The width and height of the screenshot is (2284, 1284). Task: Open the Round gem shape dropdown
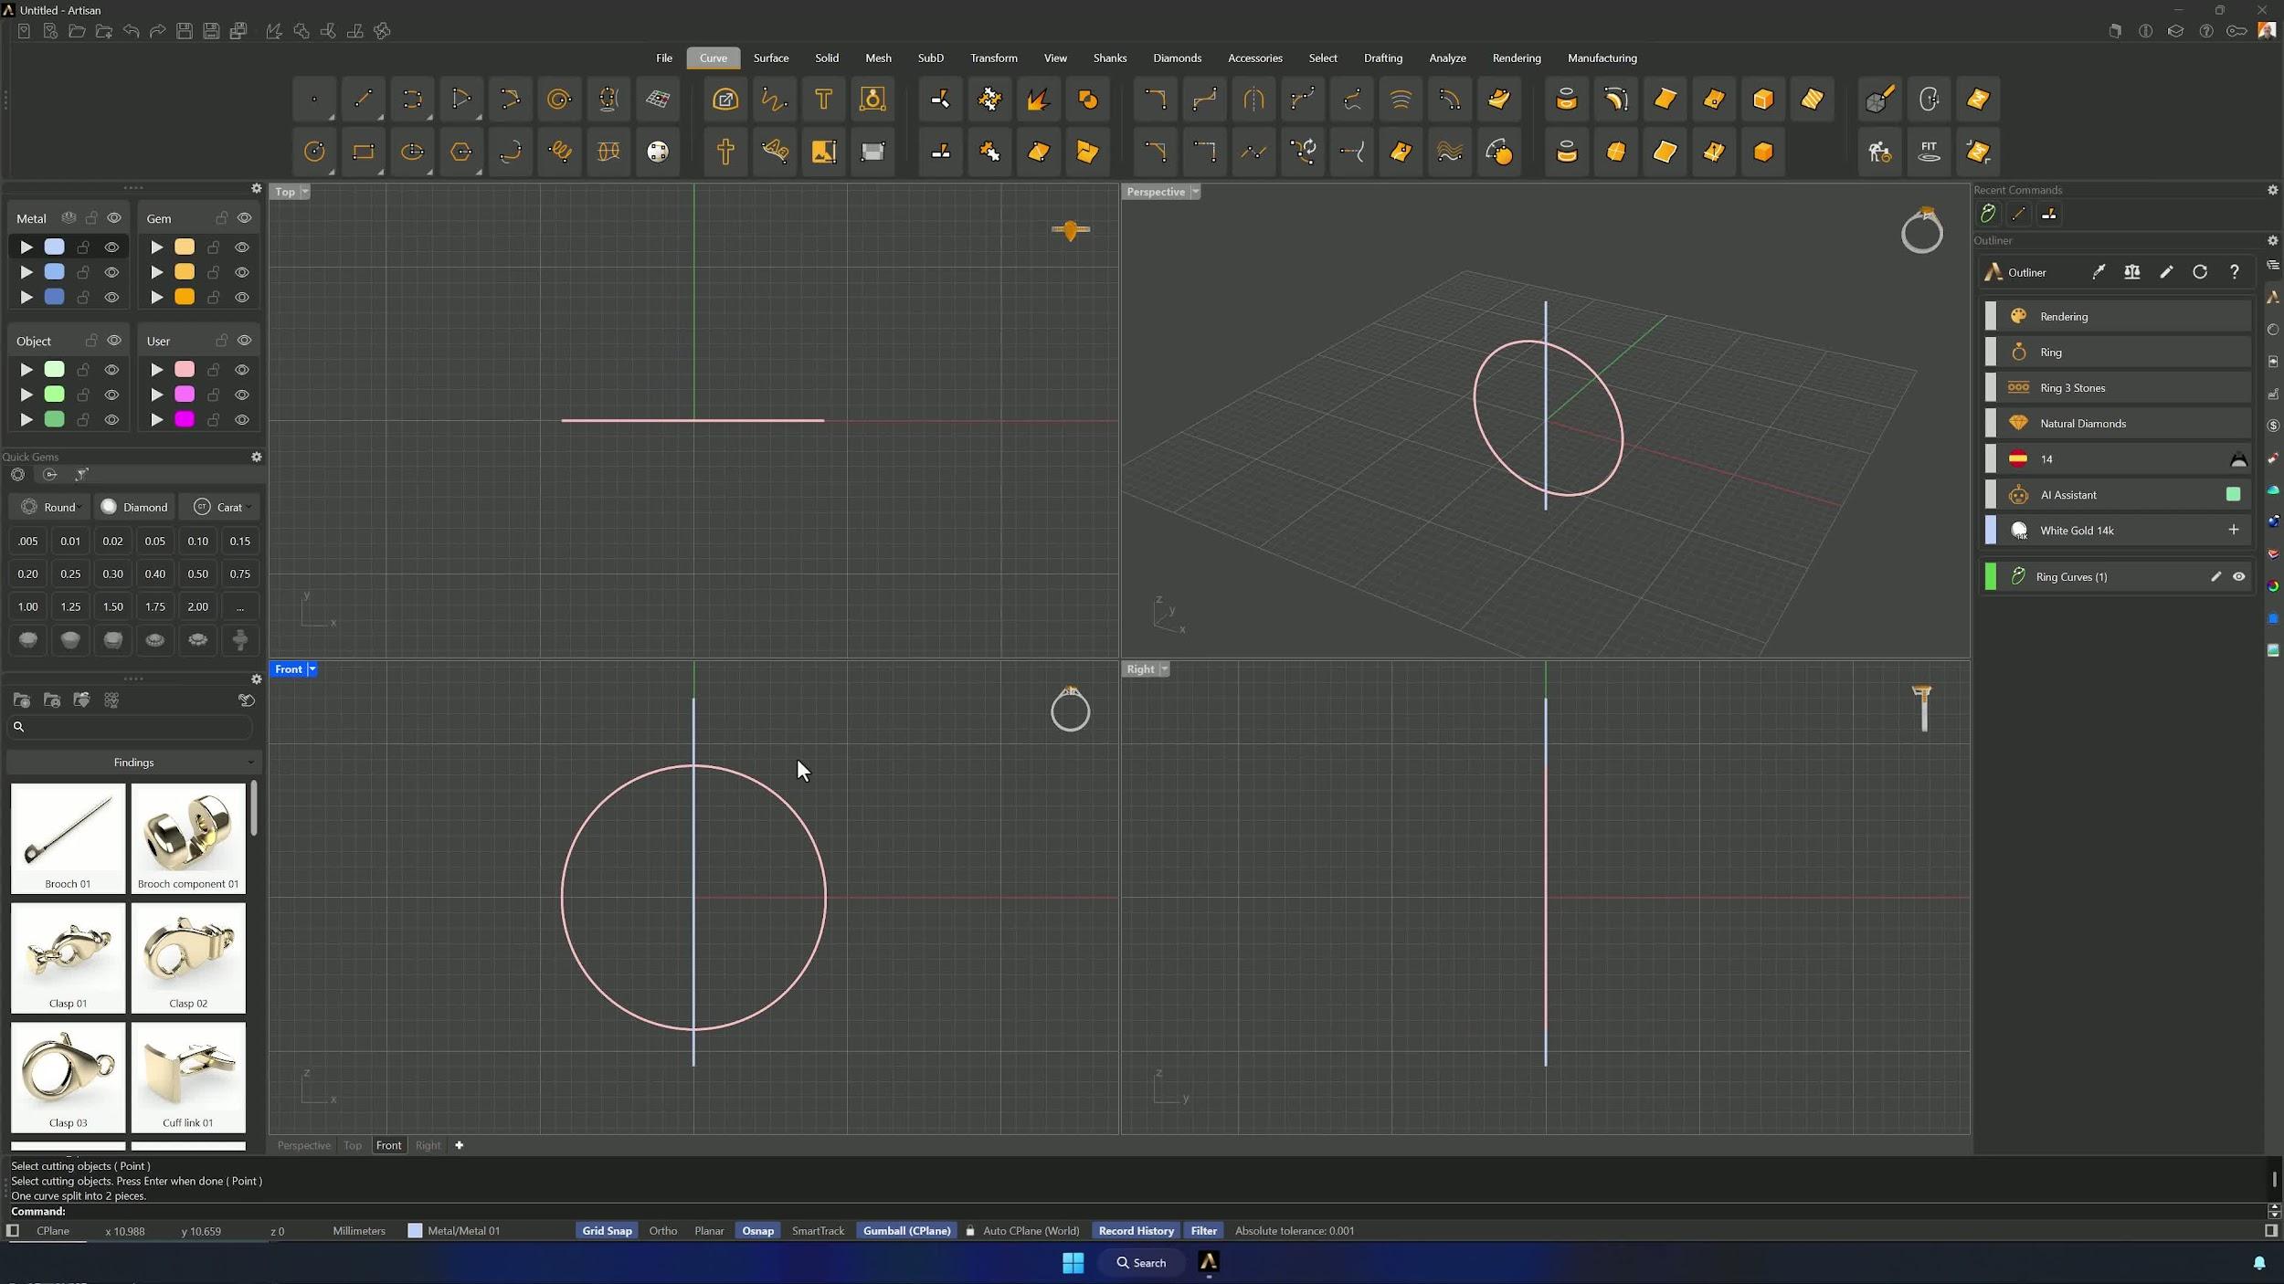pos(50,507)
